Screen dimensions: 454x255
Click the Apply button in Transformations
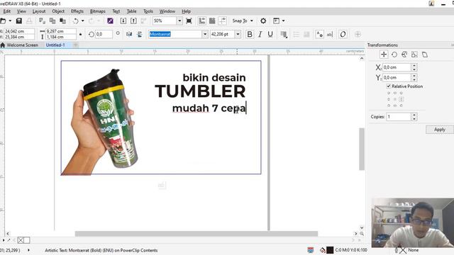pyautogui.click(x=440, y=130)
